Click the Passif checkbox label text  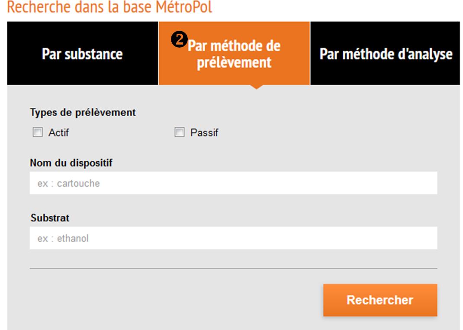[x=204, y=133]
